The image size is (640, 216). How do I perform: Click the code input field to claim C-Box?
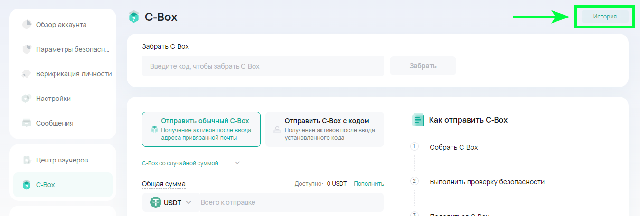click(263, 66)
